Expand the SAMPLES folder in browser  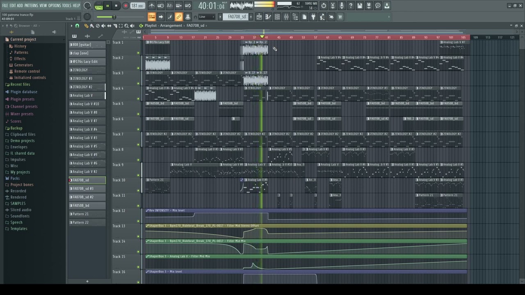tap(18, 203)
